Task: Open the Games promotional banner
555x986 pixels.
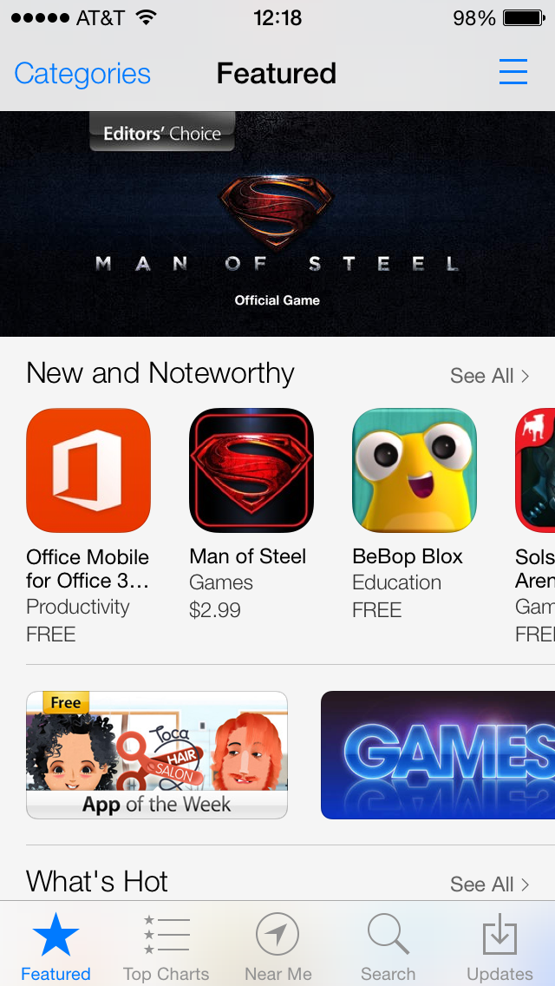Action: click(437, 754)
